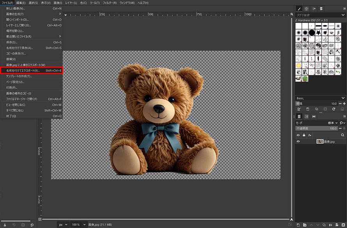Switch to the Brushes tab with the paintbrush icon

coord(299,8)
